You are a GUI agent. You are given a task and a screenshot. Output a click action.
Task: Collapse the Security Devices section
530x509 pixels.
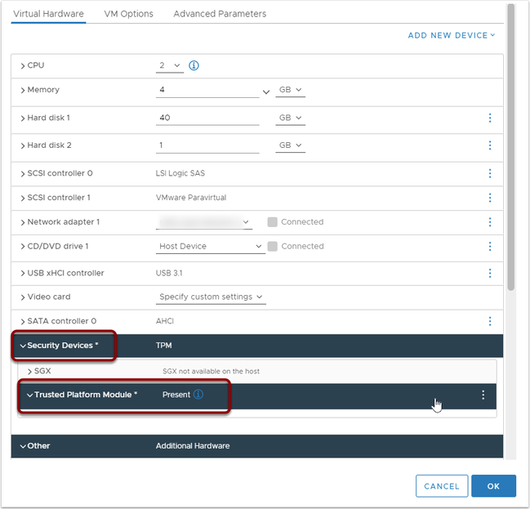pos(23,346)
